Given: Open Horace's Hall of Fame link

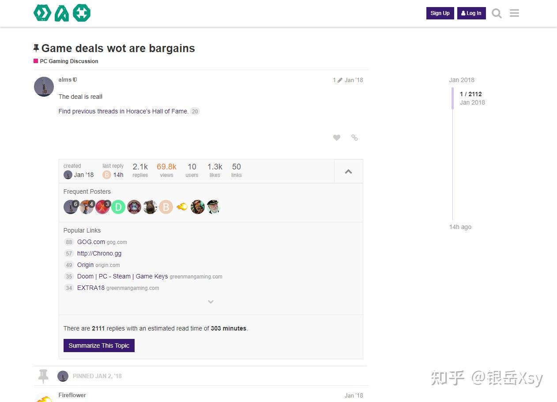Looking at the screenshot, I should (157, 112).
